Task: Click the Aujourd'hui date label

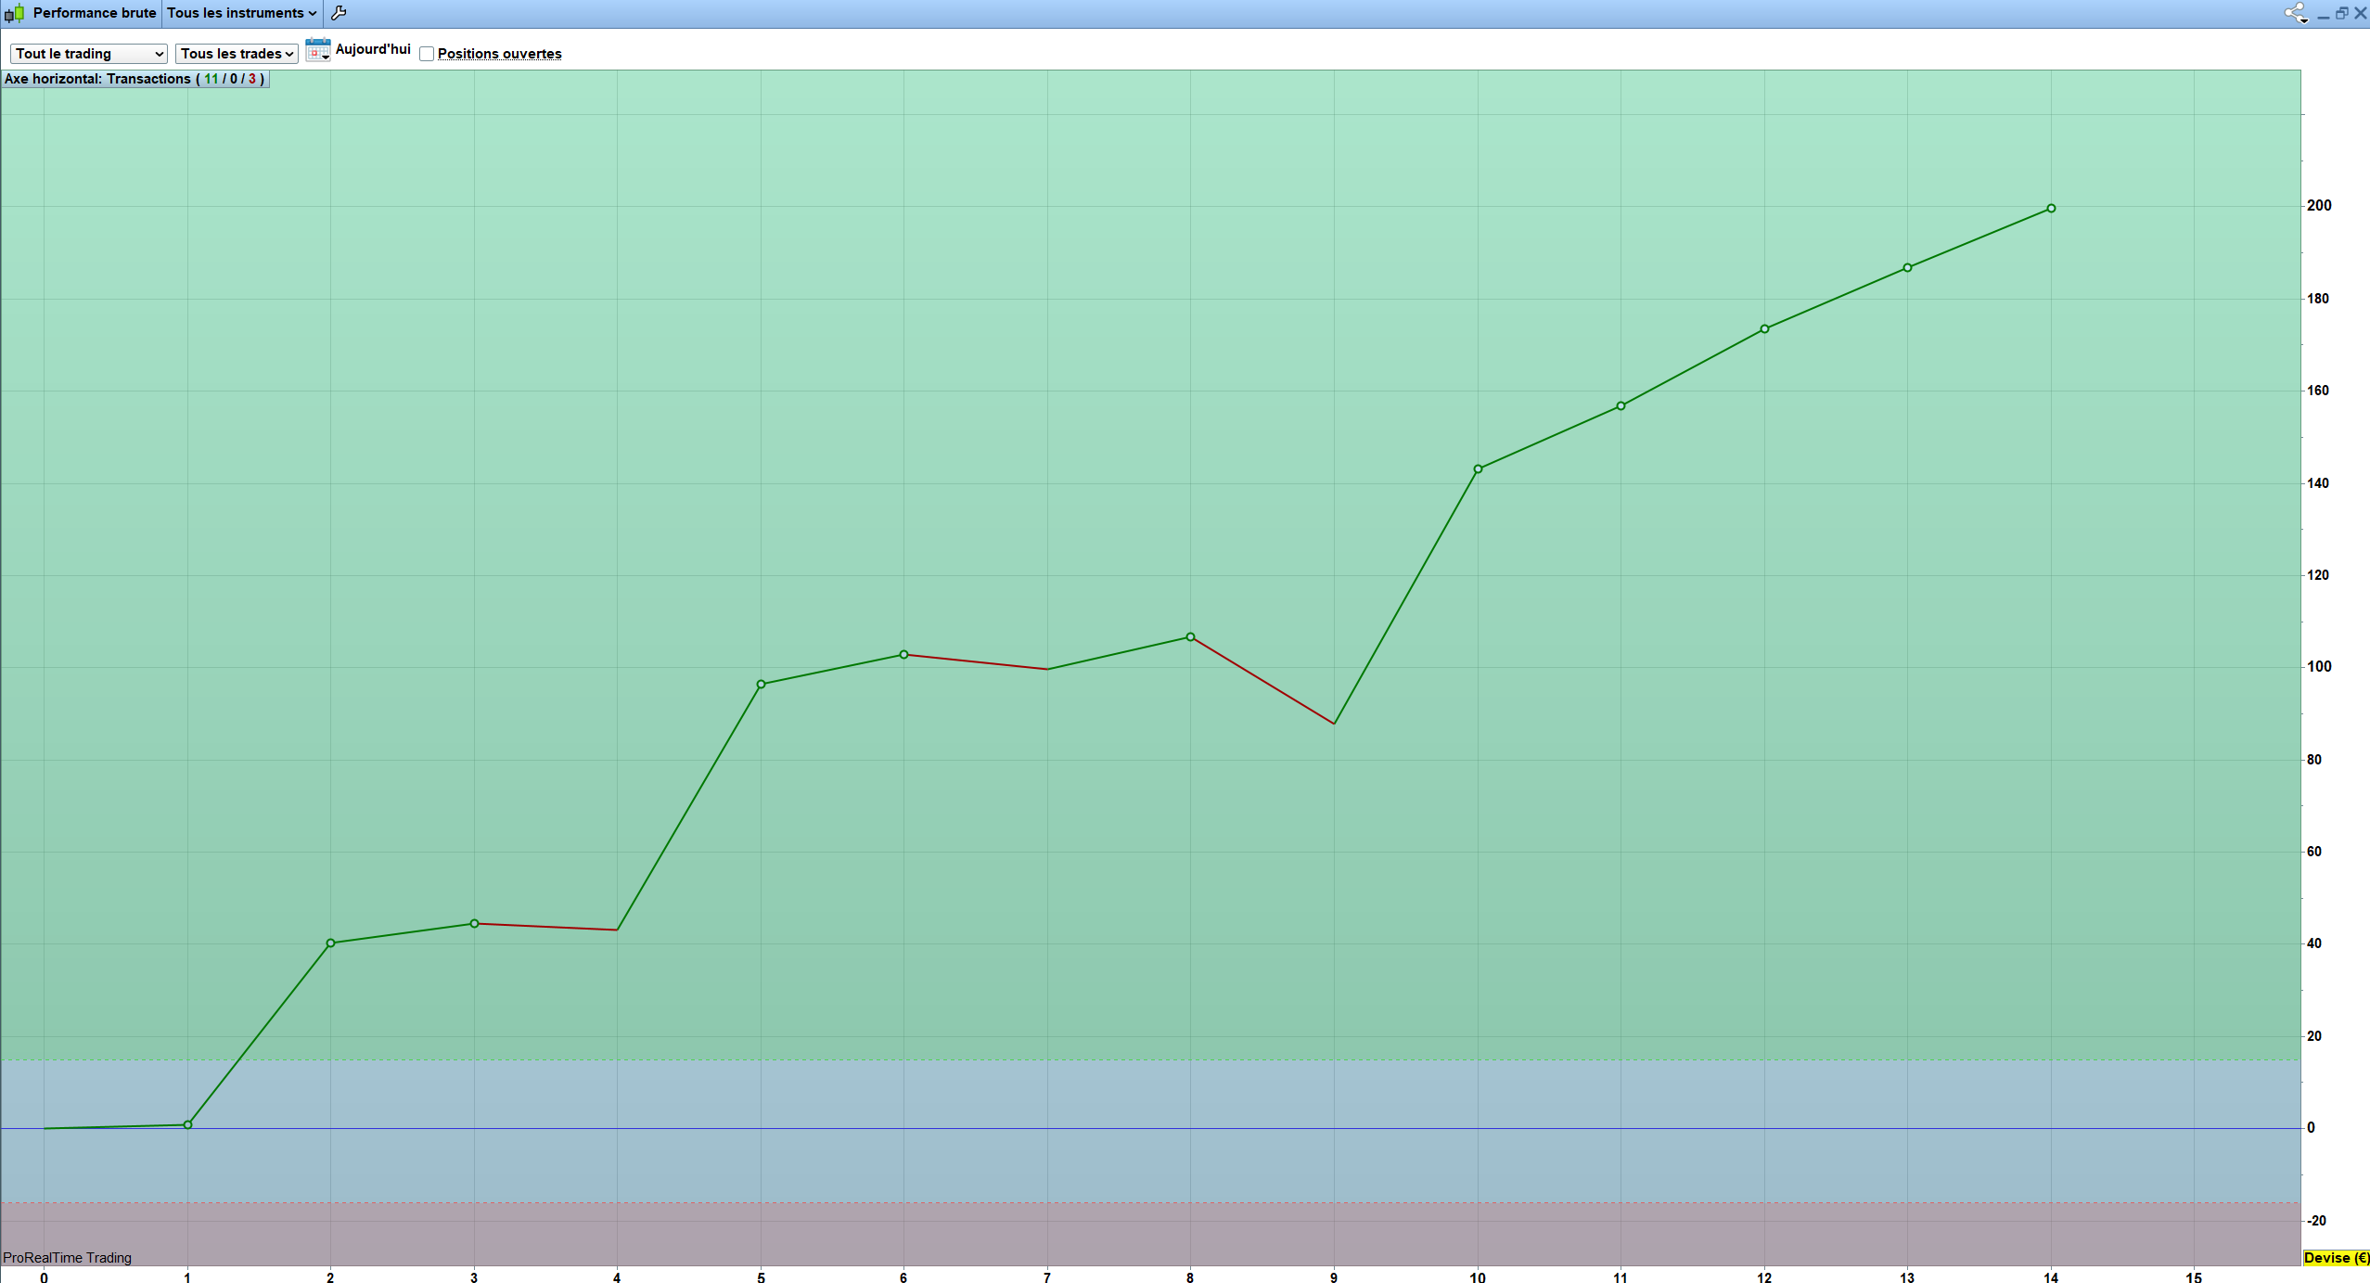Action: click(x=373, y=49)
